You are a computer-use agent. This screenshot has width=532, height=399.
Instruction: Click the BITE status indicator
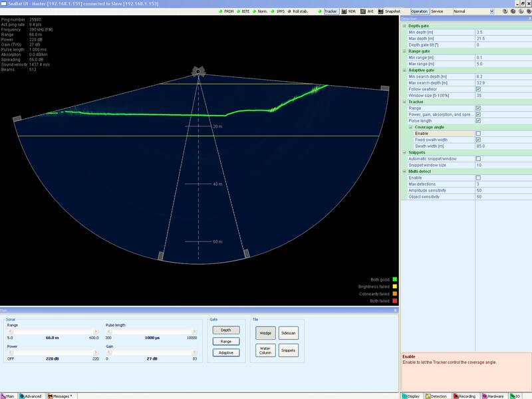[246, 11]
